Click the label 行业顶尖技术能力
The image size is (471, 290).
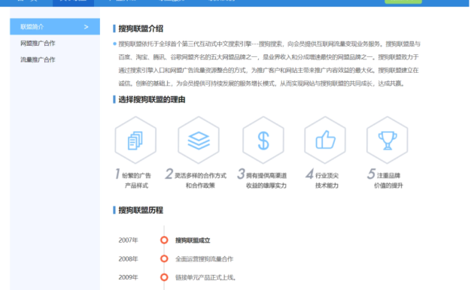[327, 180]
